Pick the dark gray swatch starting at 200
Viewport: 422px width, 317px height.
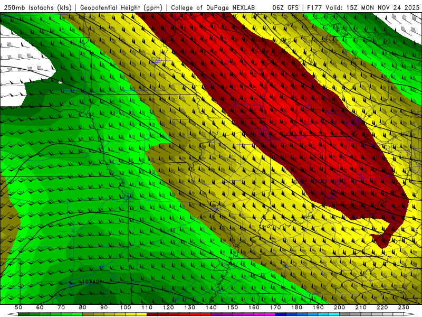point(344,314)
